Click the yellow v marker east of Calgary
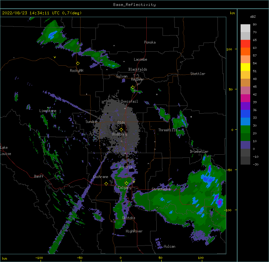 (x=134, y=182)
